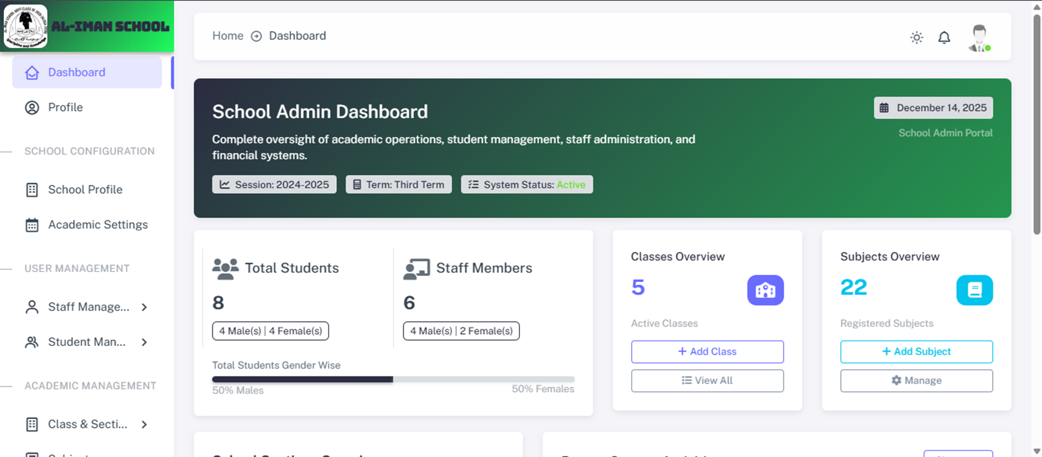Toggle light/dark theme sun icon
This screenshot has height=457, width=1042.
tap(917, 38)
